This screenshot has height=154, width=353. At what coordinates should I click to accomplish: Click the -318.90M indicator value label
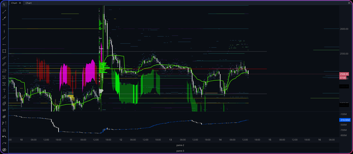tap(344, 120)
